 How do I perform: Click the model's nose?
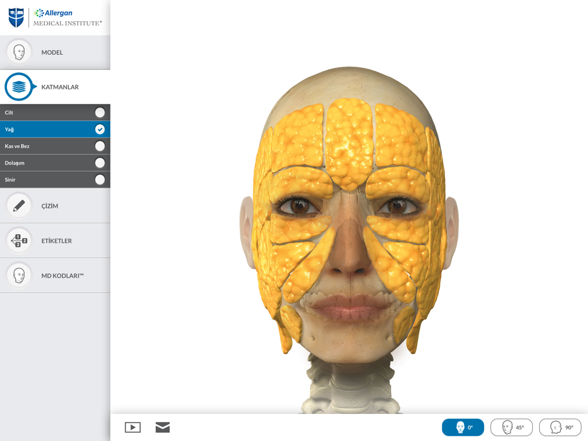[350, 244]
